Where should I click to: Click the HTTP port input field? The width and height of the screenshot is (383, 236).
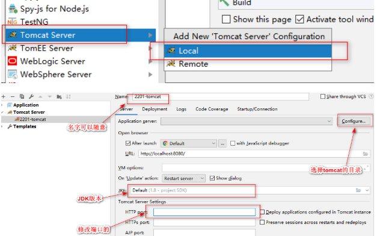[204, 212]
